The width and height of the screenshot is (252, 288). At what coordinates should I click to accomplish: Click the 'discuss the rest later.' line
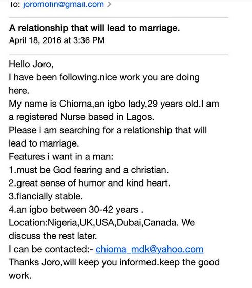coord(53,236)
